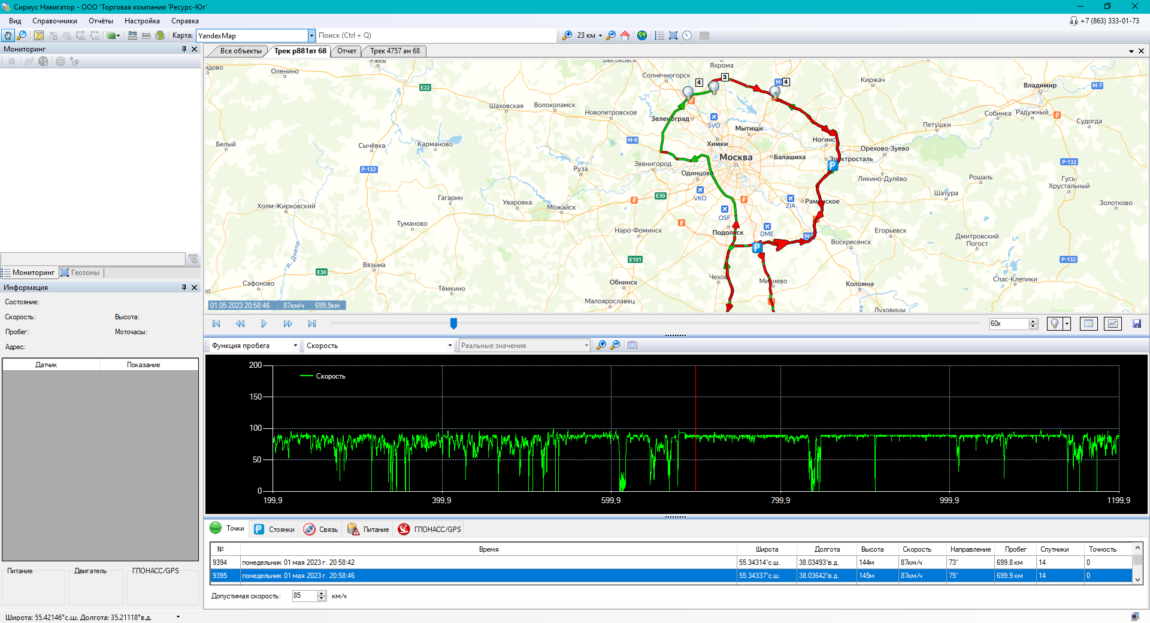Take chart snapshot with camera icon
1150x623 pixels.
632,346
